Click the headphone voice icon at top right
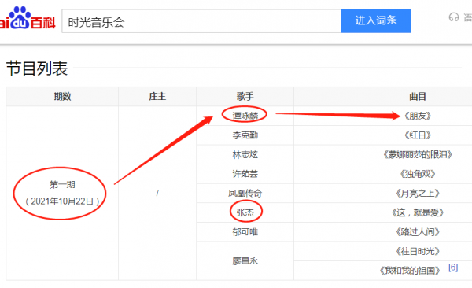This screenshot has width=472, height=288. pyautogui.click(x=454, y=17)
